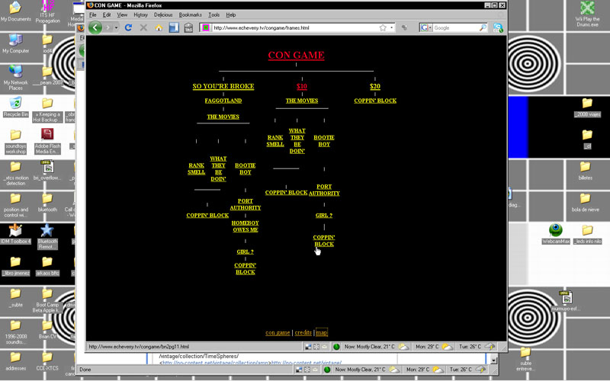Click the scrollbar down arrow in the background window
This screenshot has height=381, width=610.
point(493,360)
